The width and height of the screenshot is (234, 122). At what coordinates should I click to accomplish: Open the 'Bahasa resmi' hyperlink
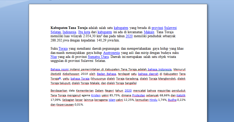60,69
